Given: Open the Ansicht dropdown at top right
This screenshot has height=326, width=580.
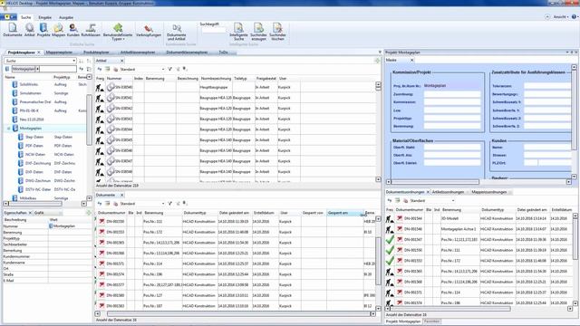Looking at the screenshot, I should (x=561, y=17).
